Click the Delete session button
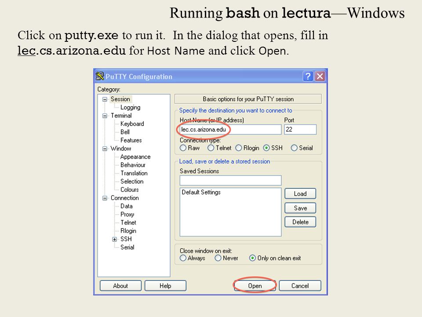 (300, 222)
